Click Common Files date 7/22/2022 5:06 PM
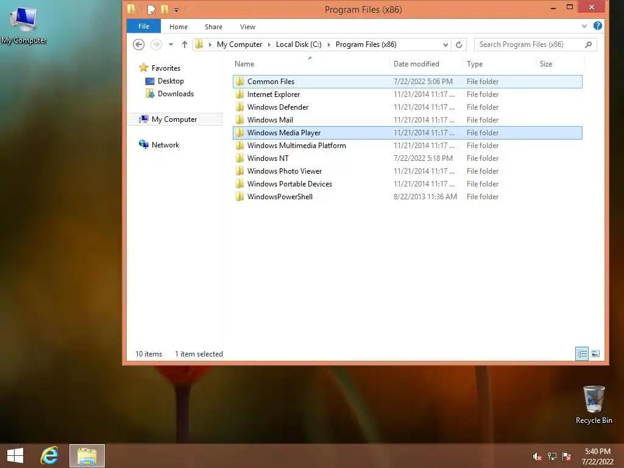 tap(423, 81)
